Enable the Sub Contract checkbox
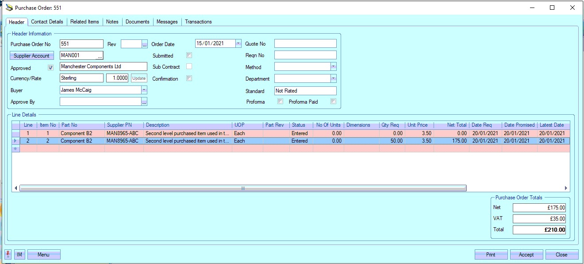The height and width of the screenshot is (264, 584). (x=189, y=66)
